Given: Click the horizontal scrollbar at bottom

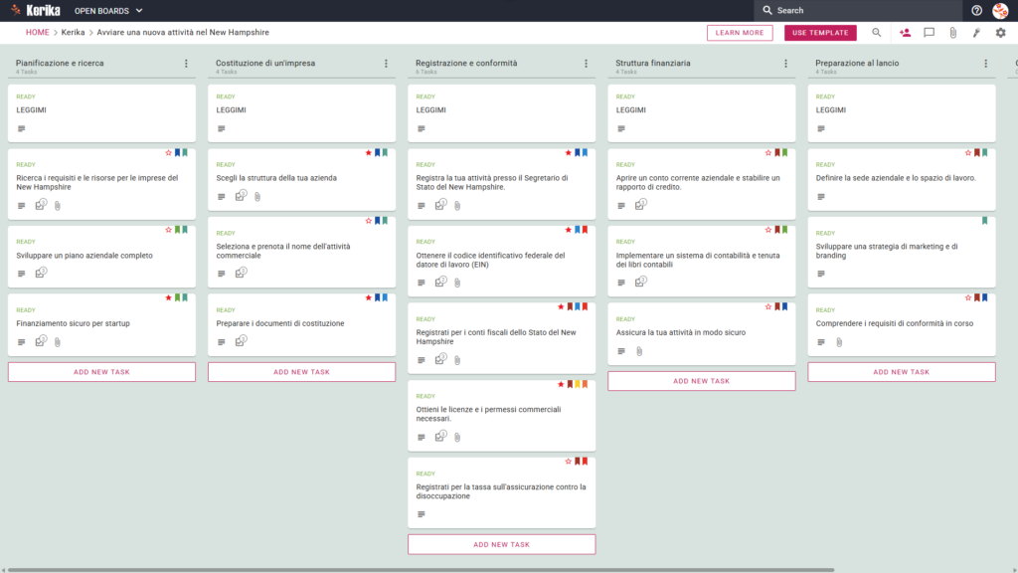Looking at the screenshot, I should tap(421, 570).
